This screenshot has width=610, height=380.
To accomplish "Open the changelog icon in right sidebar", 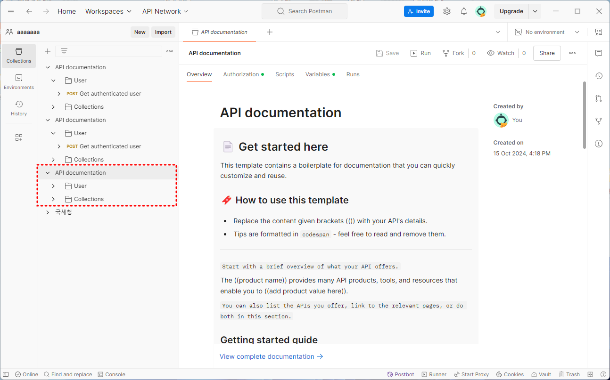I will (599, 76).
